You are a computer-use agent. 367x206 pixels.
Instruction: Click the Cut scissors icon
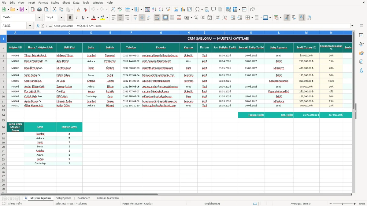[54, 9]
